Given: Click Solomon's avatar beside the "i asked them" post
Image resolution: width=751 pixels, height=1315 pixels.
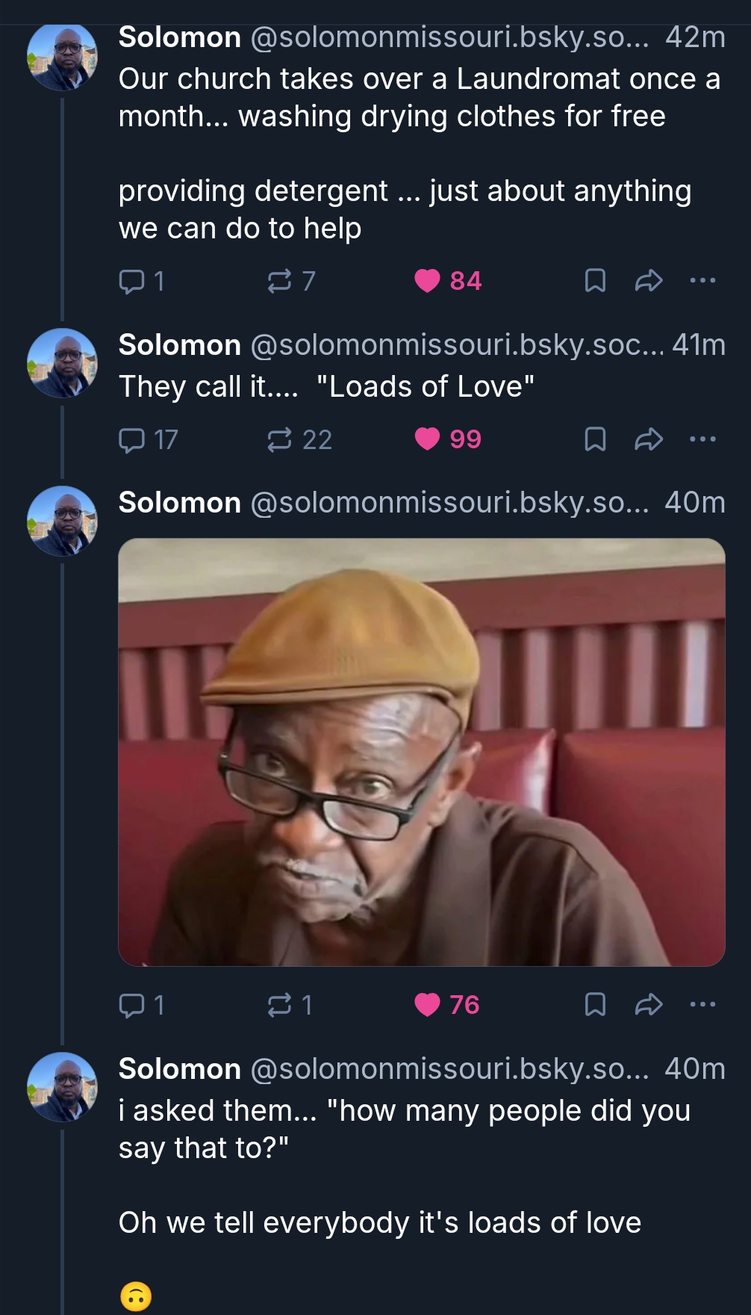Looking at the screenshot, I should pos(62,1086).
